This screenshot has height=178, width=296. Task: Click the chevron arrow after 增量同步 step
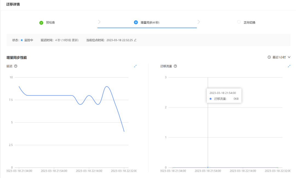(199, 22)
